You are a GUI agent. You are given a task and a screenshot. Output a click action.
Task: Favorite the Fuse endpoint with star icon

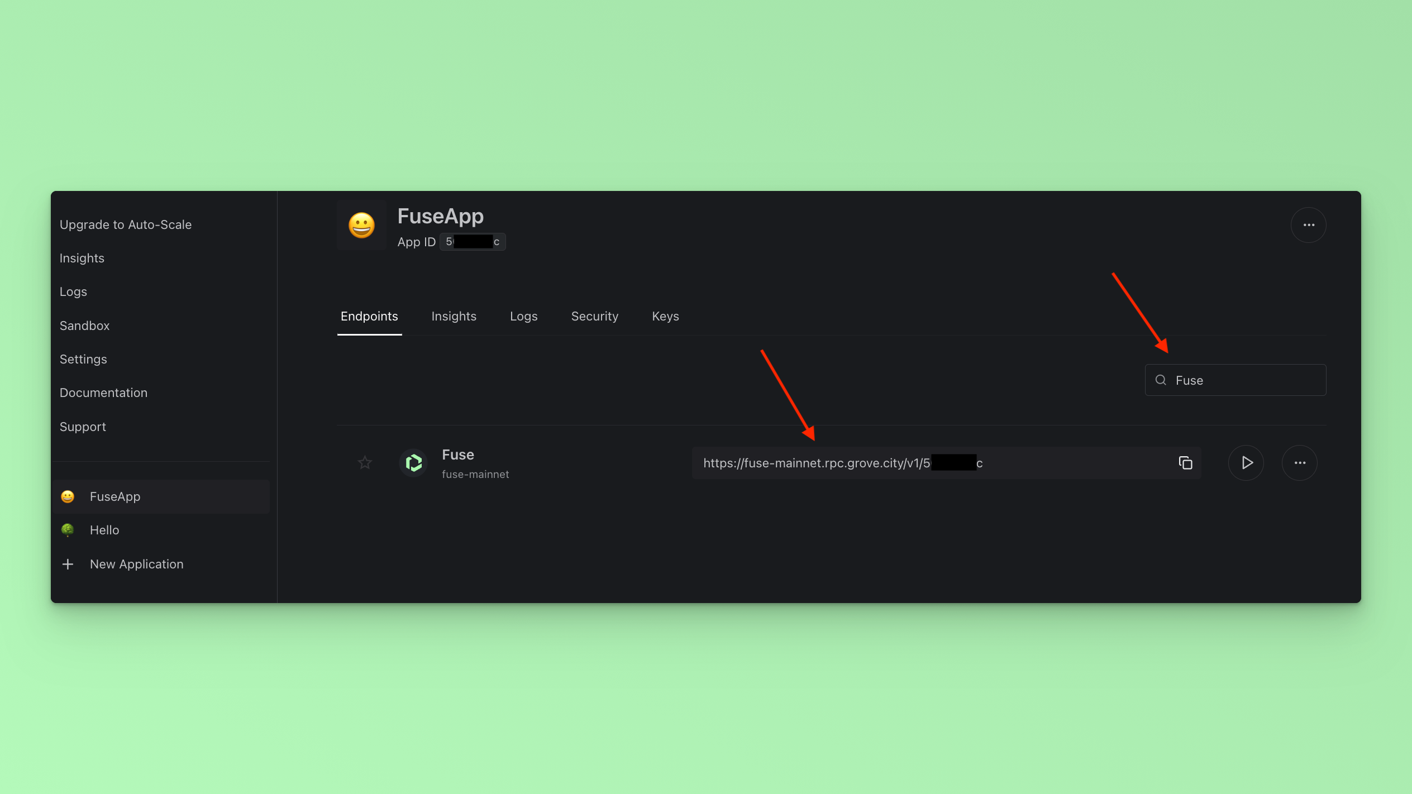point(365,462)
